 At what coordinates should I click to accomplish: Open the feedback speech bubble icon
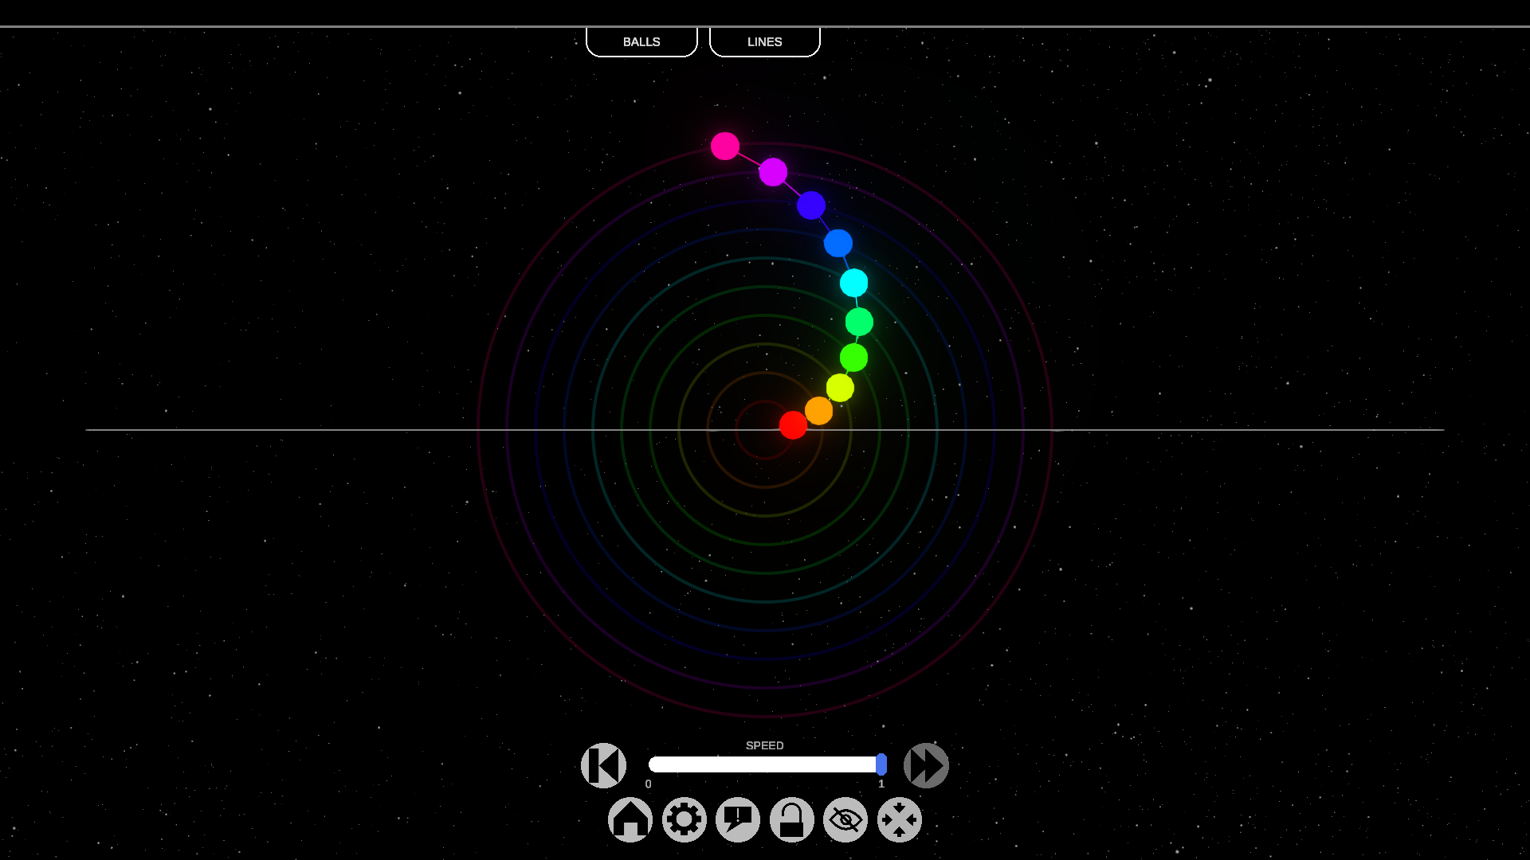point(738,819)
